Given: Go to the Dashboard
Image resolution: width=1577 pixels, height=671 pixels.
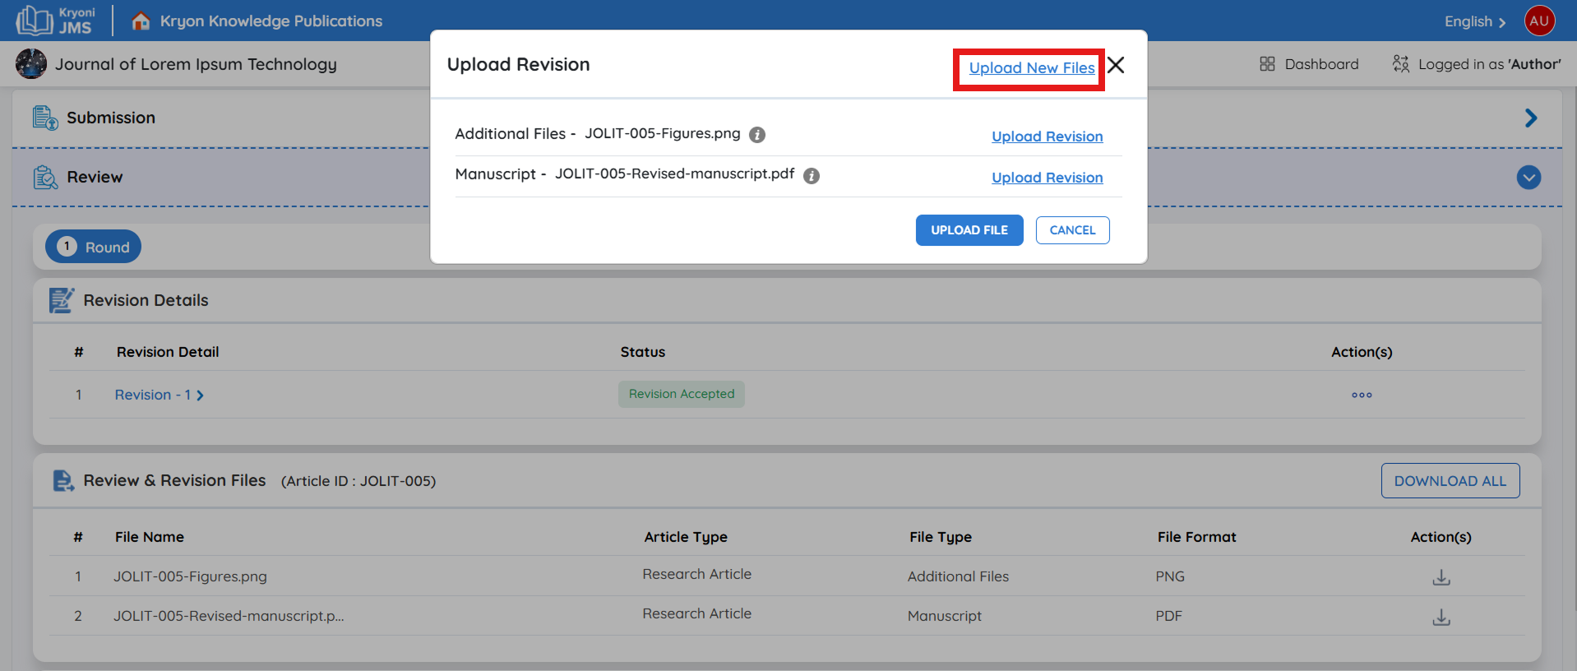Looking at the screenshot, I should tap(1309, 64).
